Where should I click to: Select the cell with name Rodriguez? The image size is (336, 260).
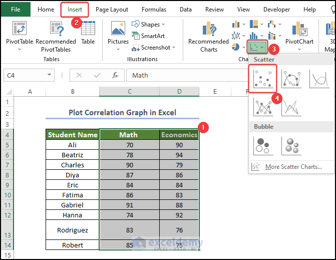tap(73, 230)
